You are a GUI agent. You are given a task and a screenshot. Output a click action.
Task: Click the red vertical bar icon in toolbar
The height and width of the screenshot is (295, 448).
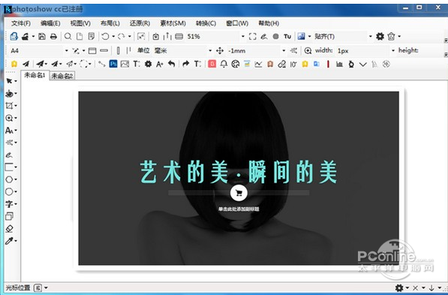point(328,65)
